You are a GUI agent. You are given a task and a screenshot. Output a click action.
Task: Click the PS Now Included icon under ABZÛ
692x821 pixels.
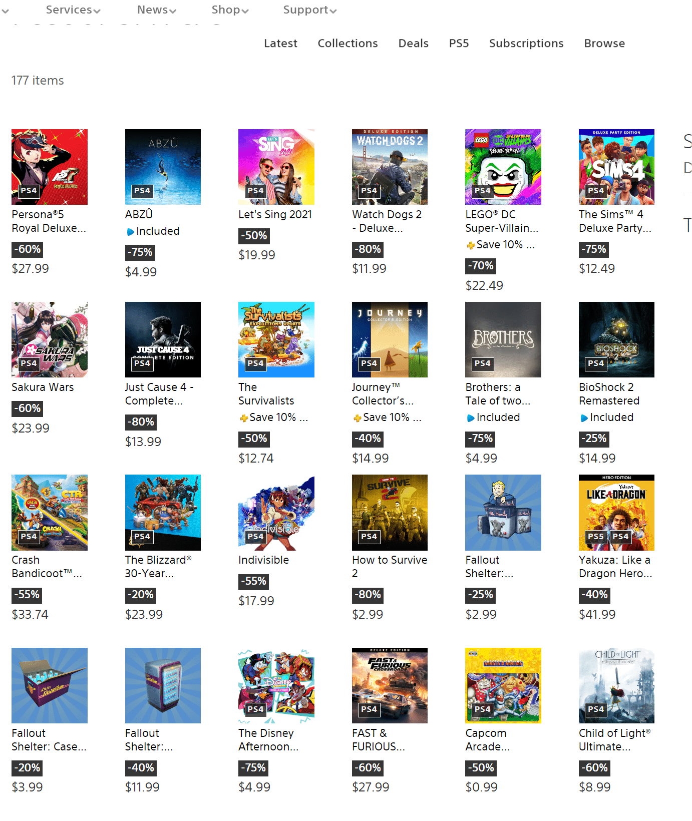(130, 232)
